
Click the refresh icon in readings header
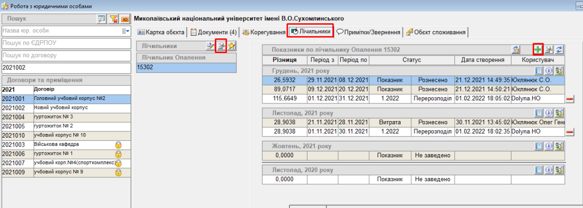click(560, 50)
